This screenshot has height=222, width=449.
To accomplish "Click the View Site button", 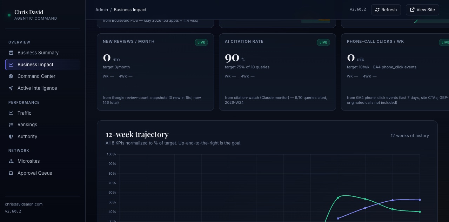I will click(x=422, y=10).
